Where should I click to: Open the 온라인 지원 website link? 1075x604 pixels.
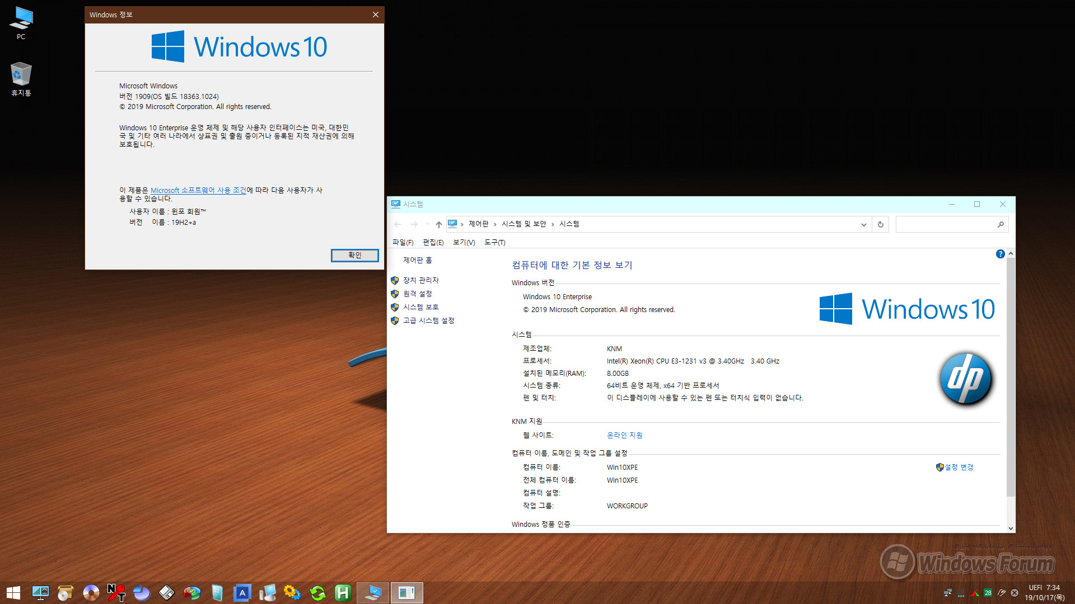[625, 435]
